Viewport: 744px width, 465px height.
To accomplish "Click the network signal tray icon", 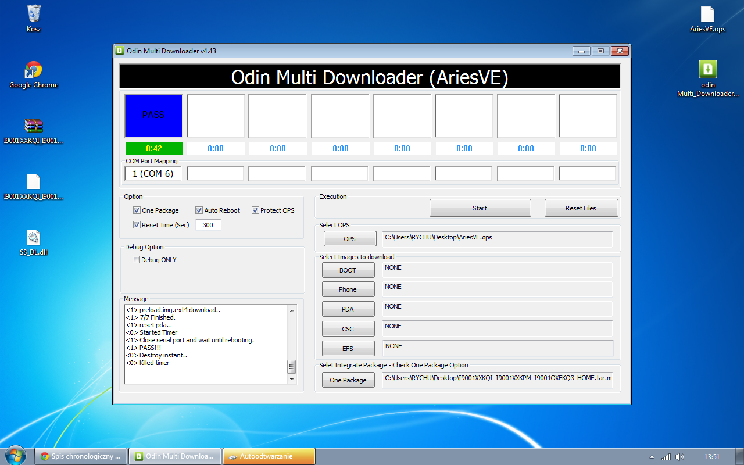I will 666,457.
